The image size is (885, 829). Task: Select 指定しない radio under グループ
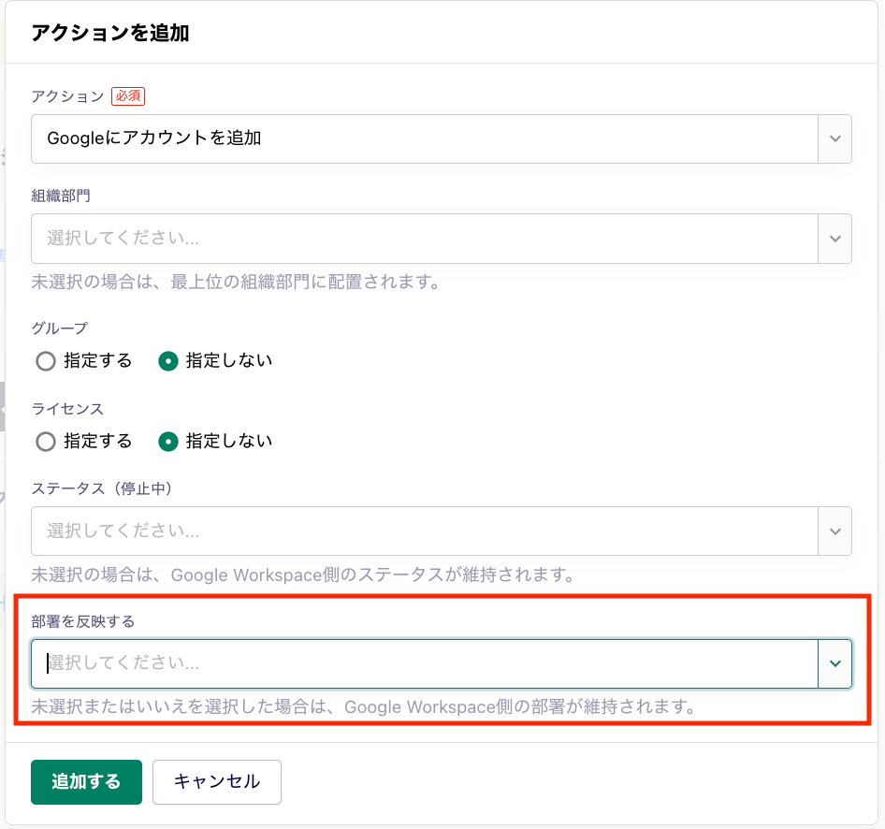point(168,360)
